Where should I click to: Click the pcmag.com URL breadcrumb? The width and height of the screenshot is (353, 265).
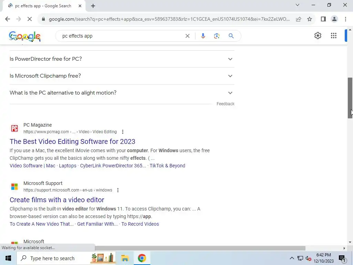70,132
